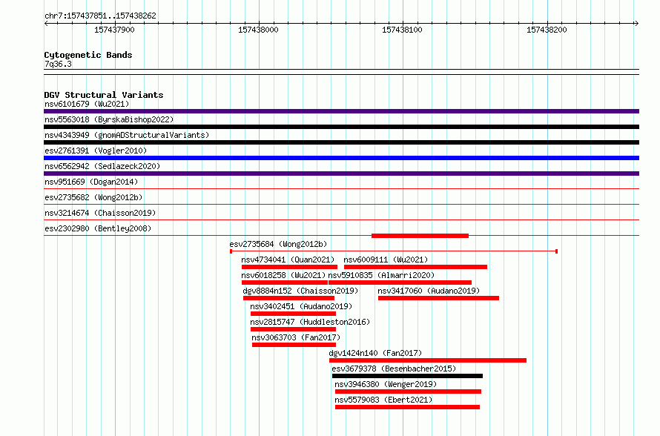The image size is (660, 436).
Task: Click the esv2735684 (Wong2012b) label
Action: [x=278, y=244]
